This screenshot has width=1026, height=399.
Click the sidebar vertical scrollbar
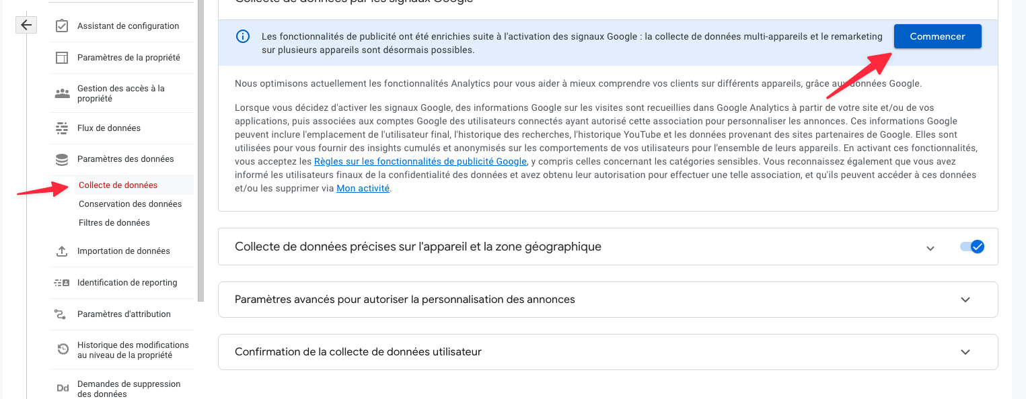[x=200, y=148]
